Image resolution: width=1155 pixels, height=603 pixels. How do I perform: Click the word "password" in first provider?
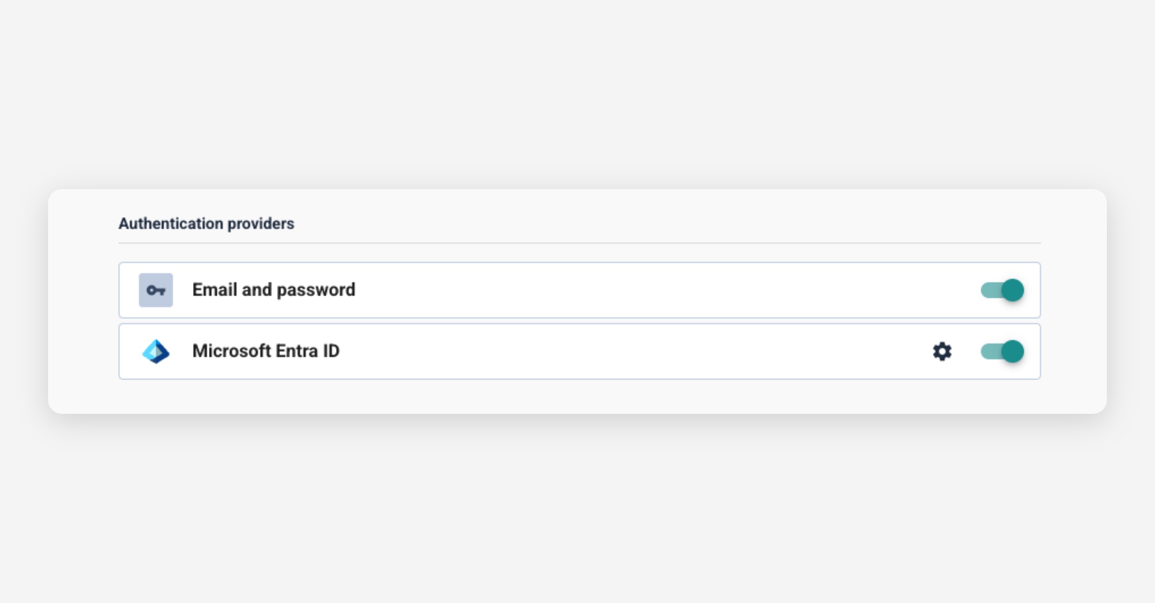[316, 290]
